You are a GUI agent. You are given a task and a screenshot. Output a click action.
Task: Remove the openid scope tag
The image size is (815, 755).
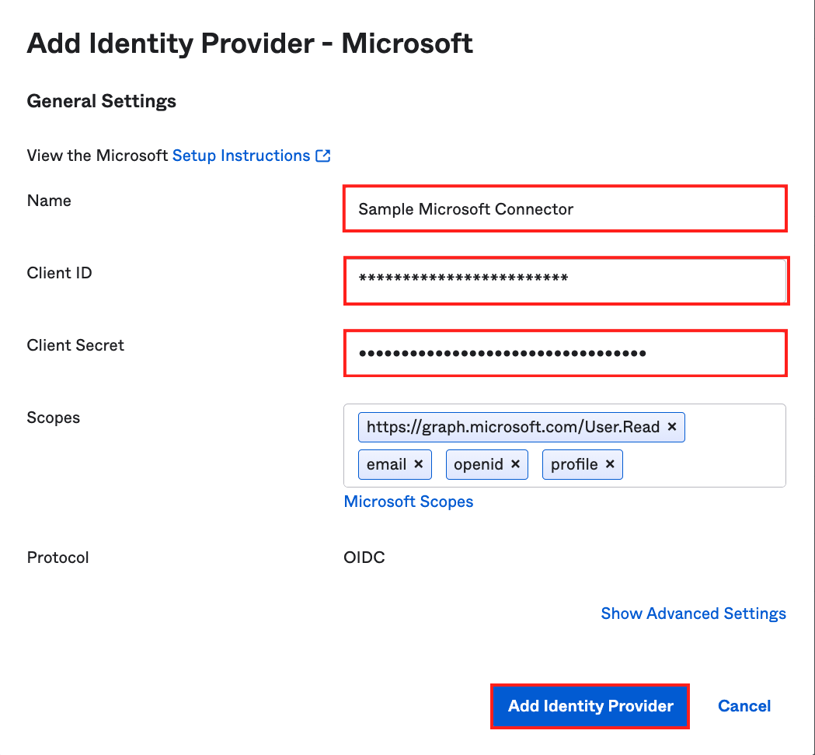click(515, 463)
